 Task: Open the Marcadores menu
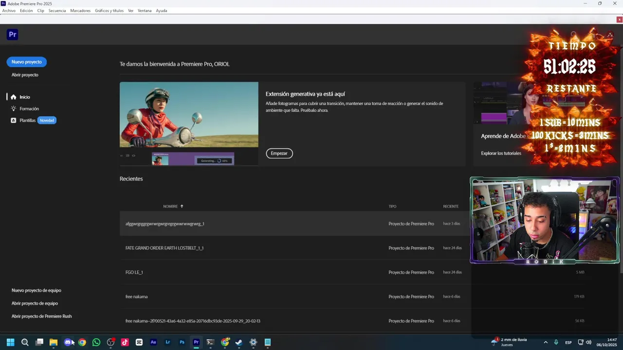click(80, 11)
